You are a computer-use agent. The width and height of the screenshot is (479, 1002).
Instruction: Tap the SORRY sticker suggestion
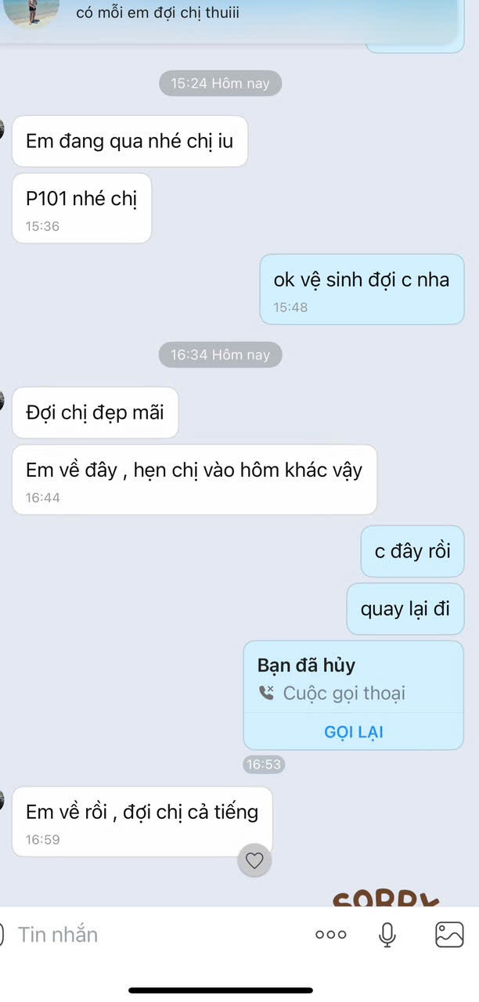pos(385,899)
